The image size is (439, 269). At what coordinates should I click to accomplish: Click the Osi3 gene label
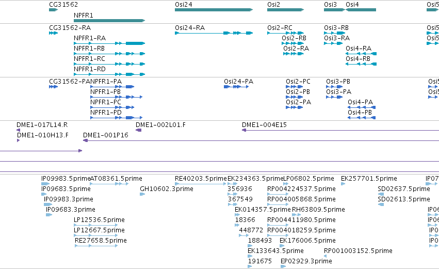(x=330, y=5)
